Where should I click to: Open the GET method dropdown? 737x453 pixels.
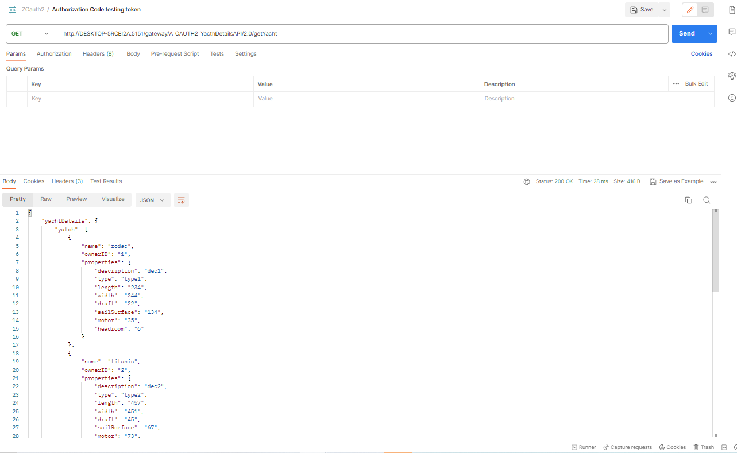(x=31, y=34)
